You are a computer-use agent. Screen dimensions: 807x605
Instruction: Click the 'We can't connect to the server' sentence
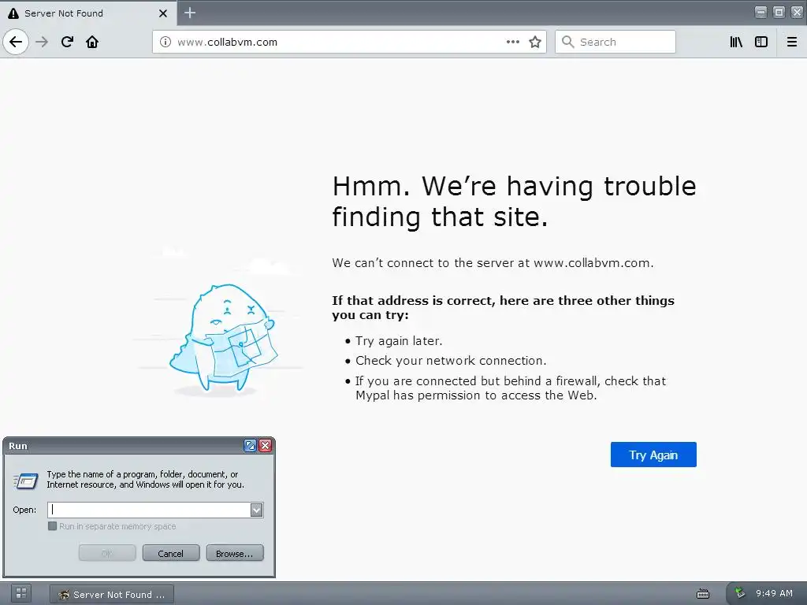tap(493, 263)
